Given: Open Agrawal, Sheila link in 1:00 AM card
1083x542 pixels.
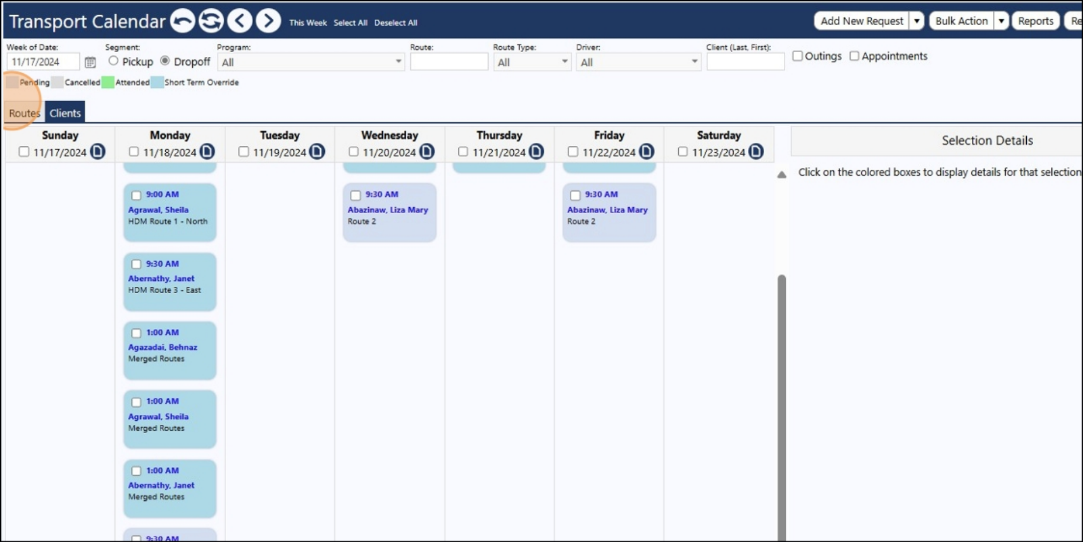Looking at the screenshot, I should coord(158,417).
